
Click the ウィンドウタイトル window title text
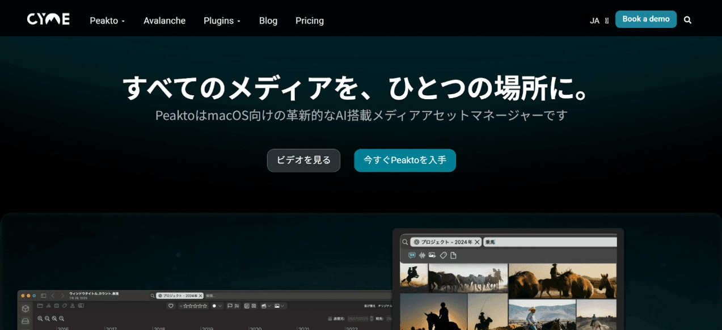tap(94, 294)
